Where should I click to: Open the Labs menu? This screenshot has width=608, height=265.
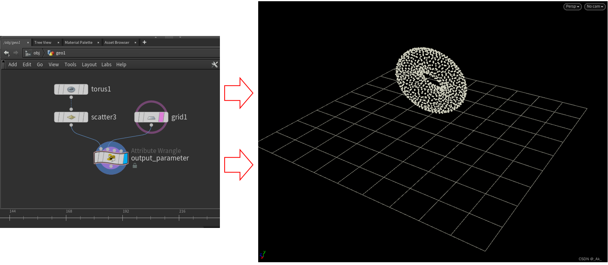tap(106, 64)
